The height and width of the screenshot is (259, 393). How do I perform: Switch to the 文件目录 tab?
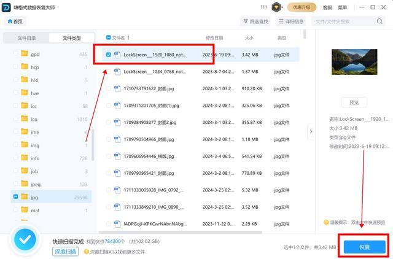pyautogui.click(x=26, y=38)
